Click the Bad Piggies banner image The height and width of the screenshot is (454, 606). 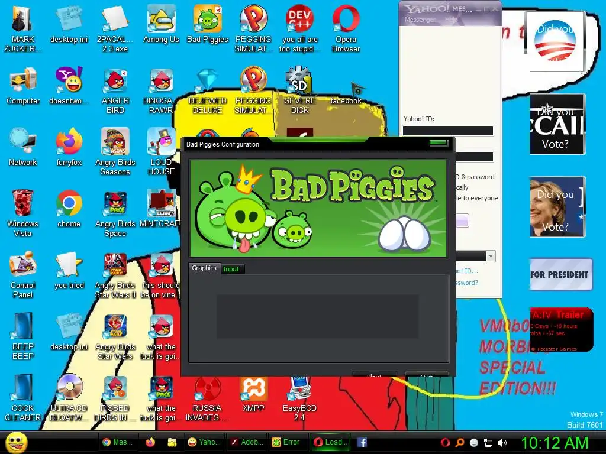(x=318, y=209)
